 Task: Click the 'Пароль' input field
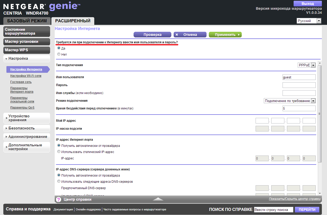(299, 85)
